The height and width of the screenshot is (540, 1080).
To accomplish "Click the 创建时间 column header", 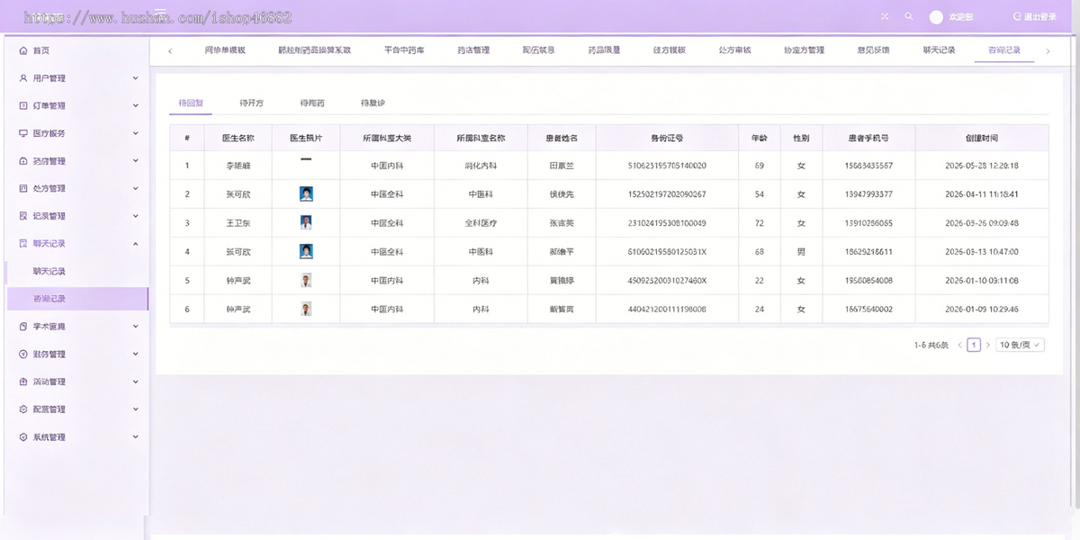I will (x=982, y=138).
